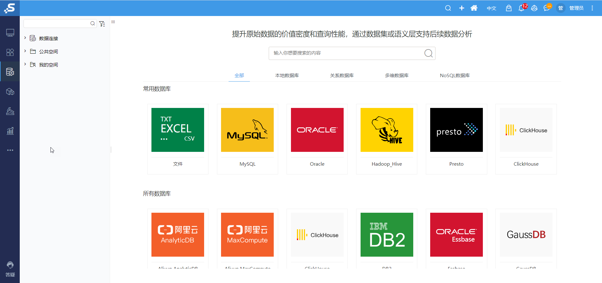Open the tree filter funnel icon
602x283 pixels.
102,24
